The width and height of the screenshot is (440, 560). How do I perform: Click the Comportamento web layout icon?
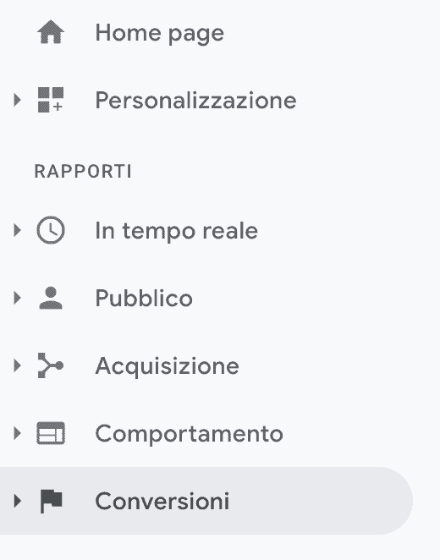pos(51,433)
